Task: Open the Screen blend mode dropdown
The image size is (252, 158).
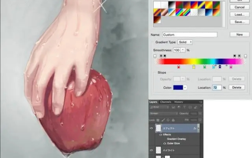Action: tap(164, 113)
